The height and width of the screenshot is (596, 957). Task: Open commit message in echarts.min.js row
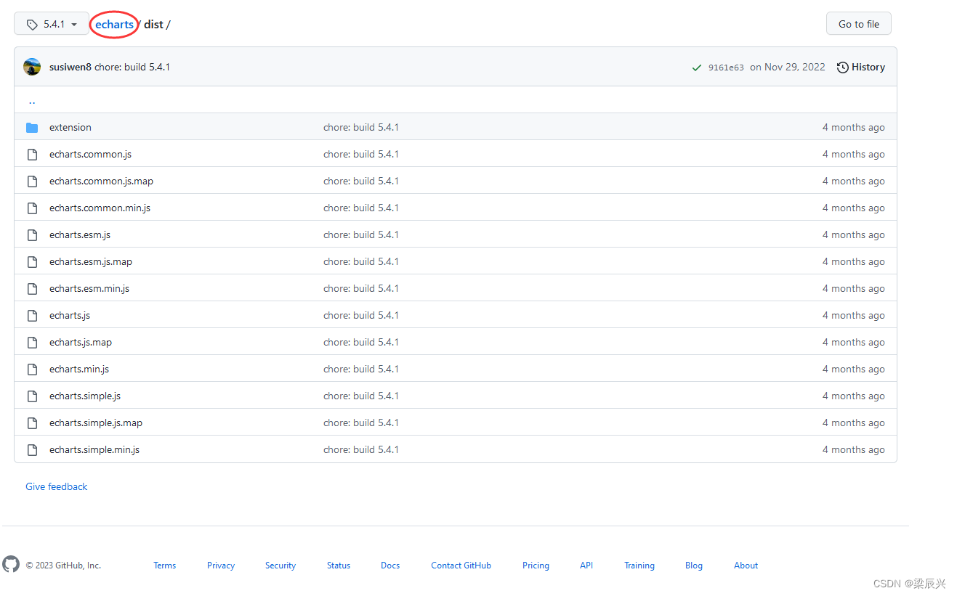[361, 369]
